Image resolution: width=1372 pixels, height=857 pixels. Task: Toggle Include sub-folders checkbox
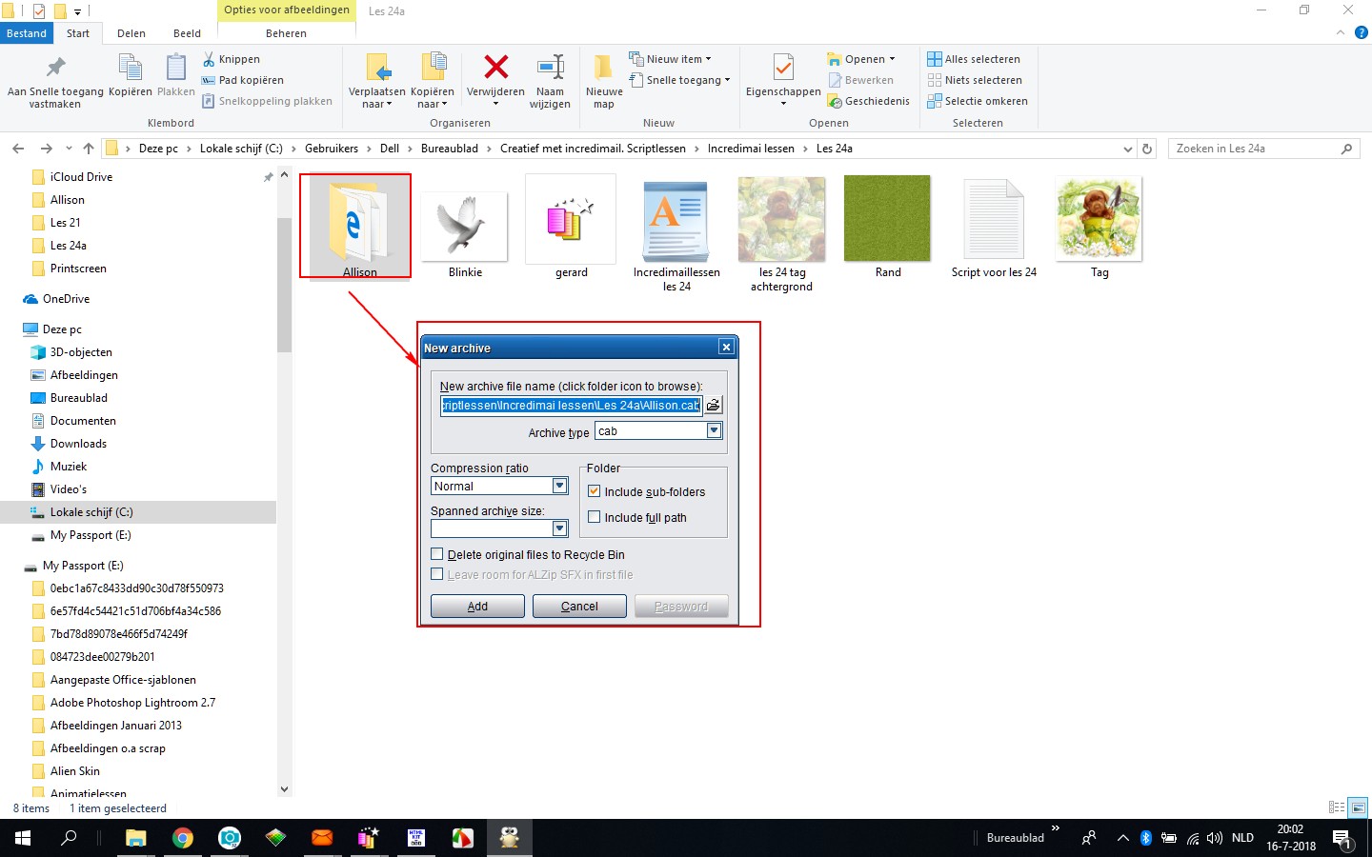(x=595, y=491)
